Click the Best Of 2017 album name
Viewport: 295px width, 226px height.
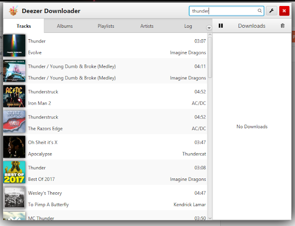pyautogui.click(x=41, y=179)
